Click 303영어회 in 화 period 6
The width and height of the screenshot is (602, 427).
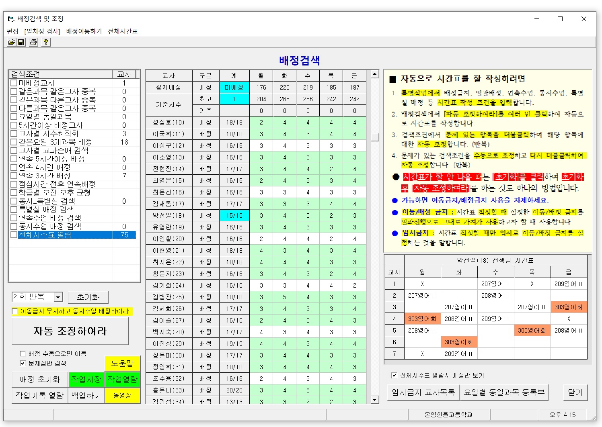459,342
